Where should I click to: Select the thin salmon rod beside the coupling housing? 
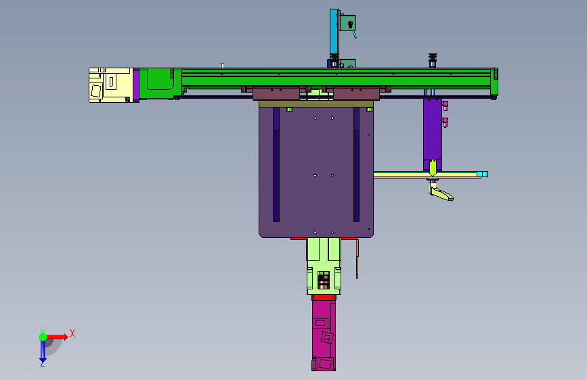(357, 259)
